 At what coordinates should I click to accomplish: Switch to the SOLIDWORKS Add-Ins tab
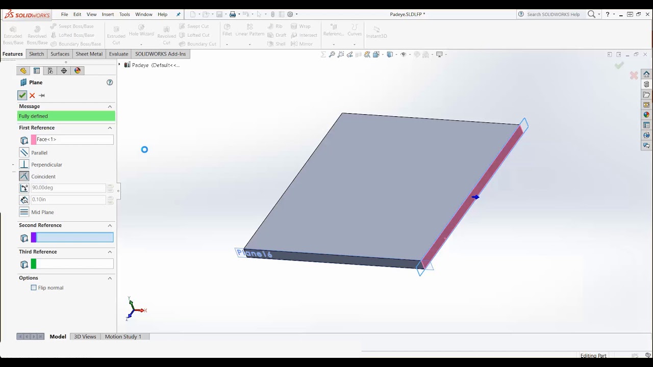point(160,54)
